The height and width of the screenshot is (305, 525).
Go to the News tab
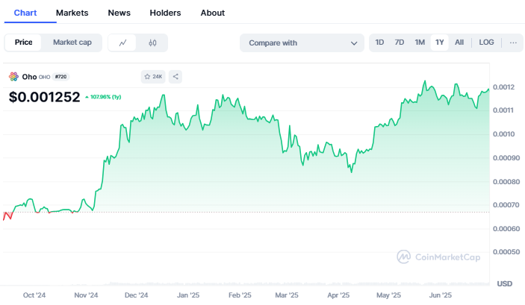[119, 13]
